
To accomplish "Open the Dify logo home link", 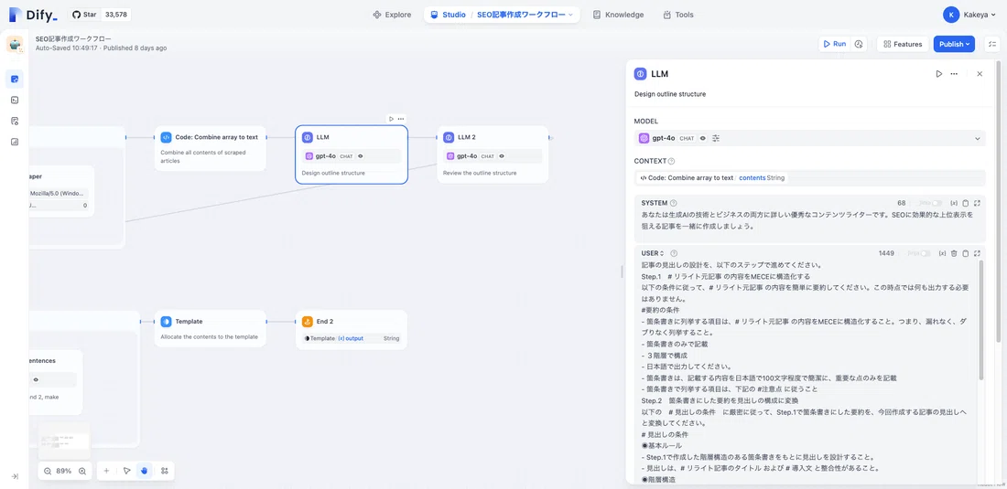I will pyautogui.click(x=33, y=14).
